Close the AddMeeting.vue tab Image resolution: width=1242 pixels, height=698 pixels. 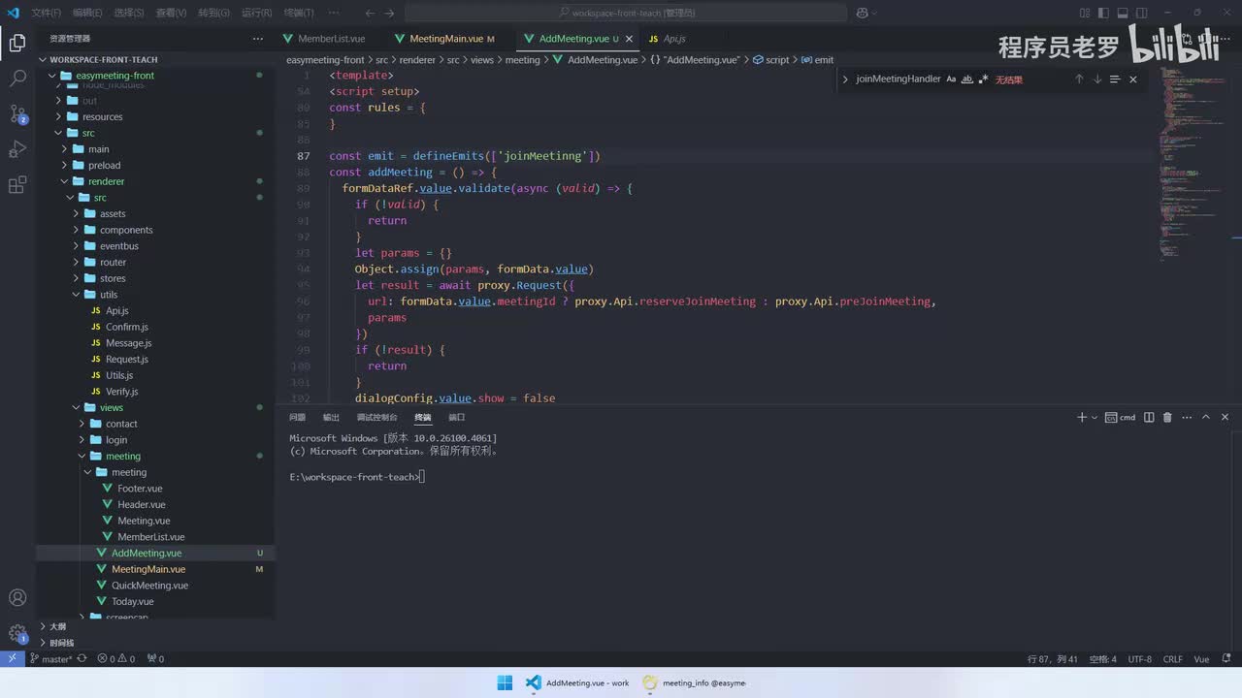click(x=629, y=39)
